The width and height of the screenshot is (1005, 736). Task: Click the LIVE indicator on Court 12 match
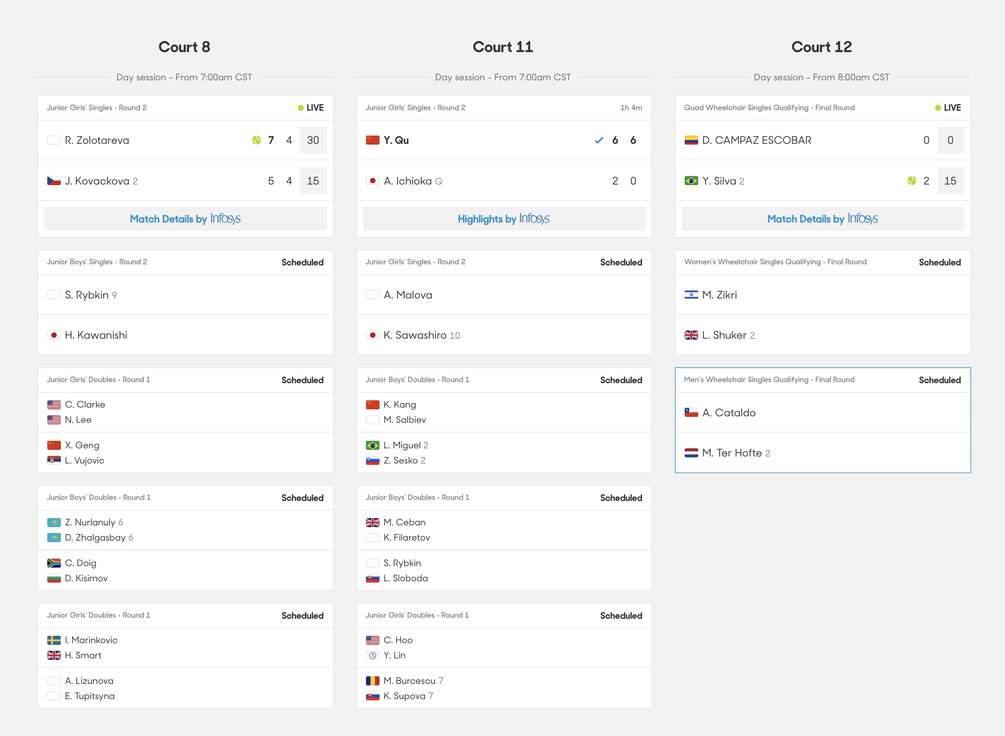click(x=947, y=107)
